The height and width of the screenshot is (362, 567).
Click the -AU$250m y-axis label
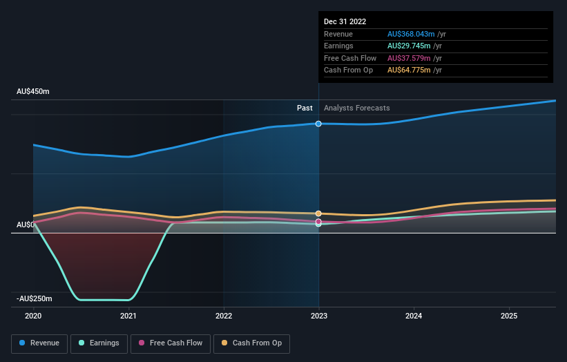(35, 298)
